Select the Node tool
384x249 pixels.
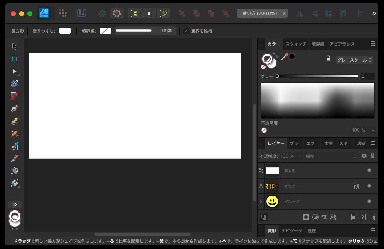tap(14, 71)
